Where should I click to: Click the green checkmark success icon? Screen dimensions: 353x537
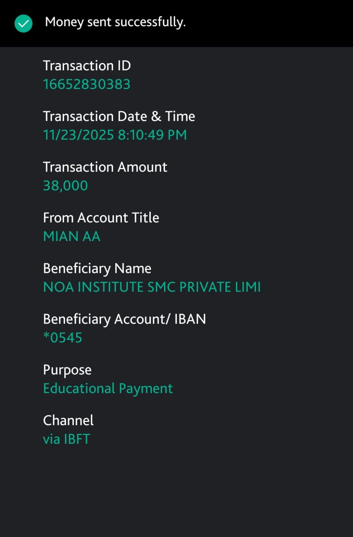click(x=23, y=23)
